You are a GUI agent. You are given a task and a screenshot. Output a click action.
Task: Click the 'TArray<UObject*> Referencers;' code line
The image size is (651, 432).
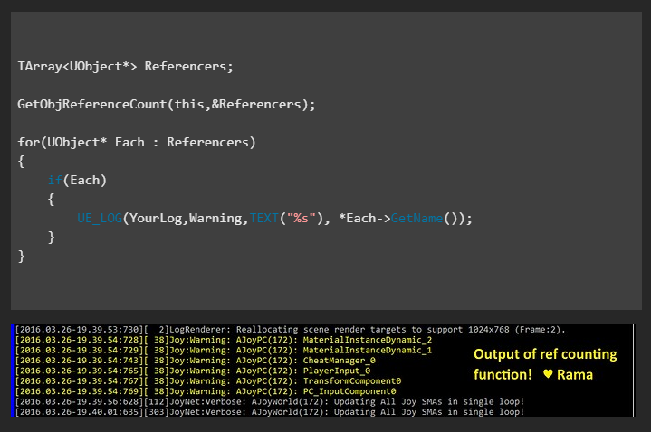tap(125, 66)
